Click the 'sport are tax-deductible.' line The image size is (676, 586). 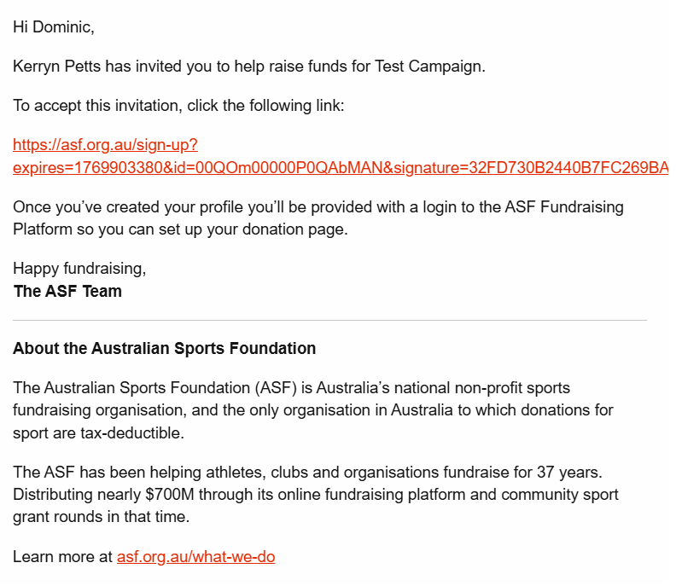(x=98, y=433)
